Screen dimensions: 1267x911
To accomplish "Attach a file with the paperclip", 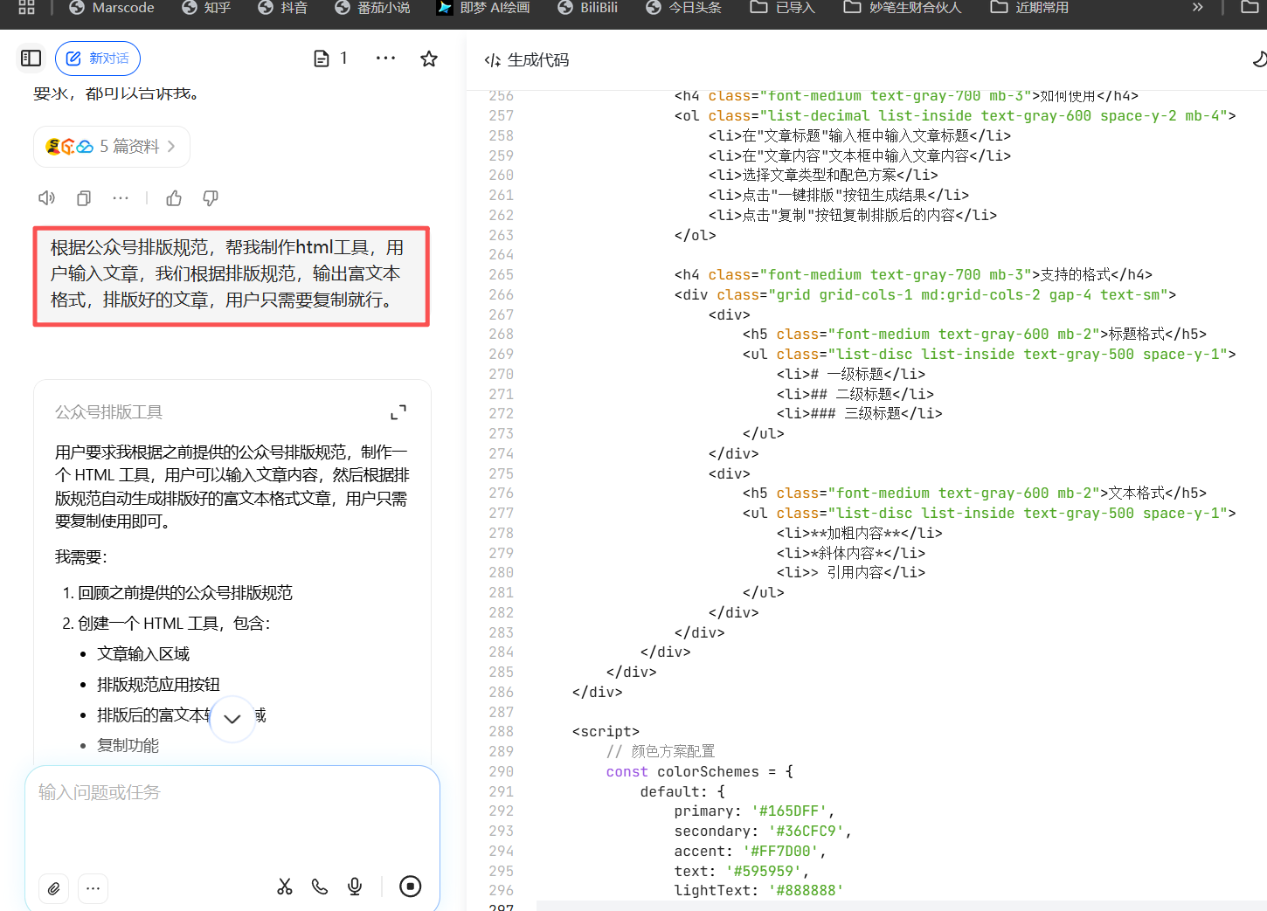I will tap(53, 888).
